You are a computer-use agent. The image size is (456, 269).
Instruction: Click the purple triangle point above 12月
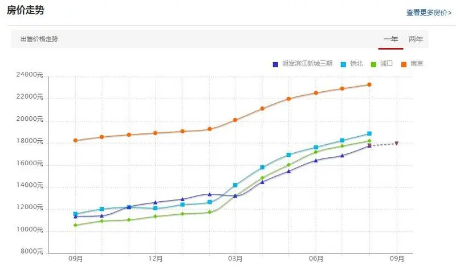pos(155,202)
